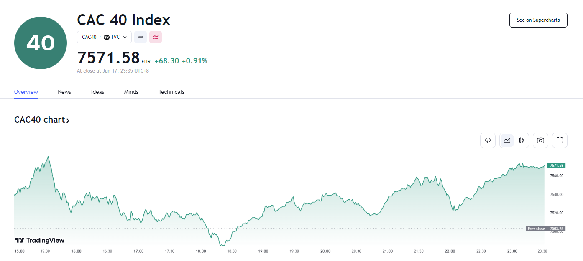Click the 18:00 marker on the time axis
Image resolution: width=583 pixels, height=261 pixels.
coord(201,251)
